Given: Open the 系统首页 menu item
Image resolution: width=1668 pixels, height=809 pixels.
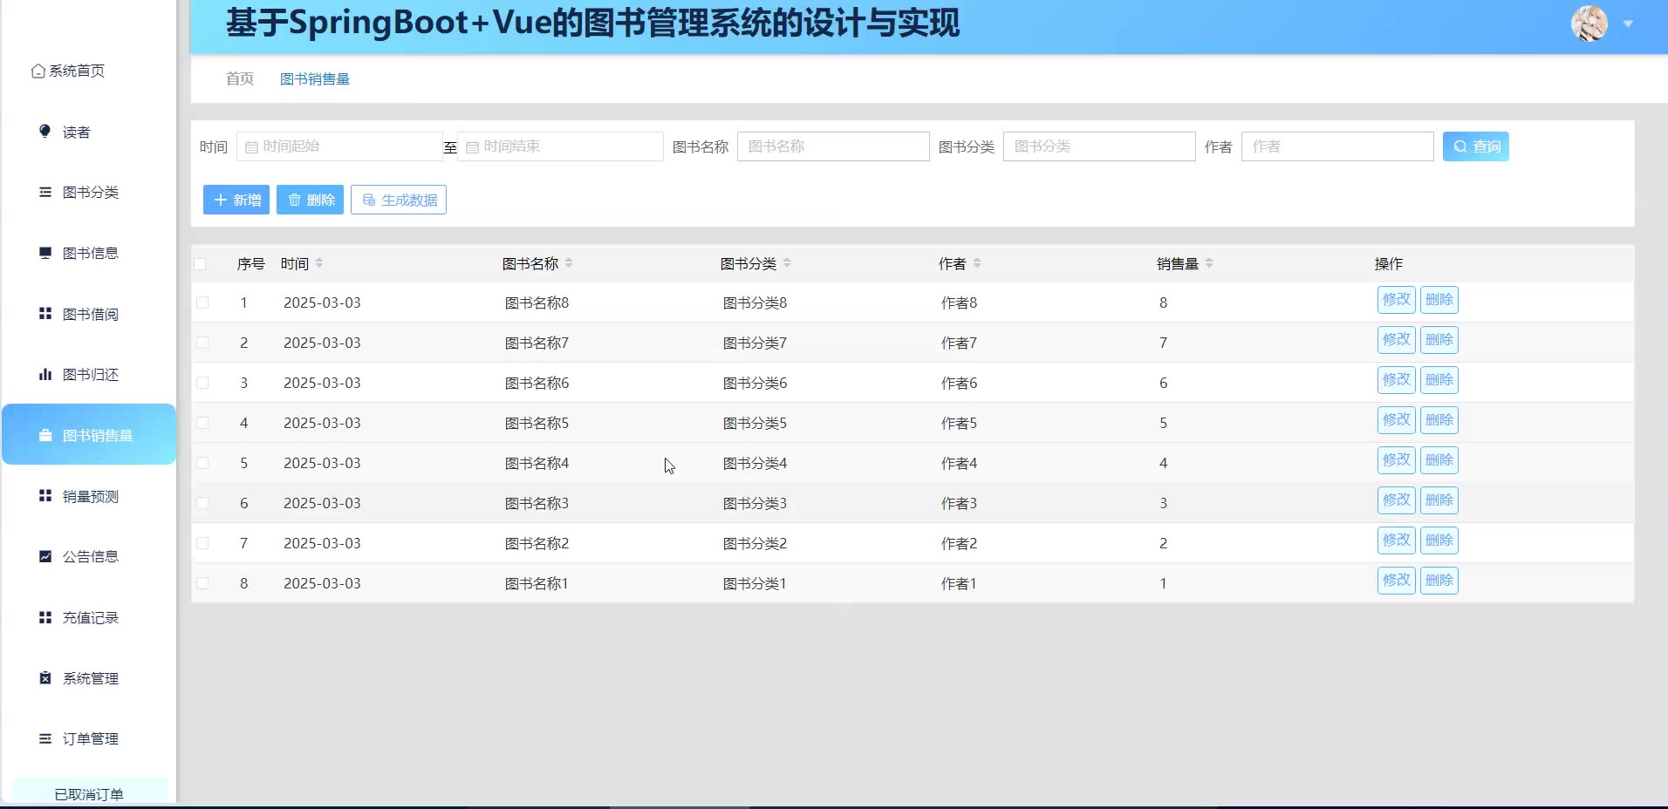Looking at the screenshot, I should click(88, 71).
